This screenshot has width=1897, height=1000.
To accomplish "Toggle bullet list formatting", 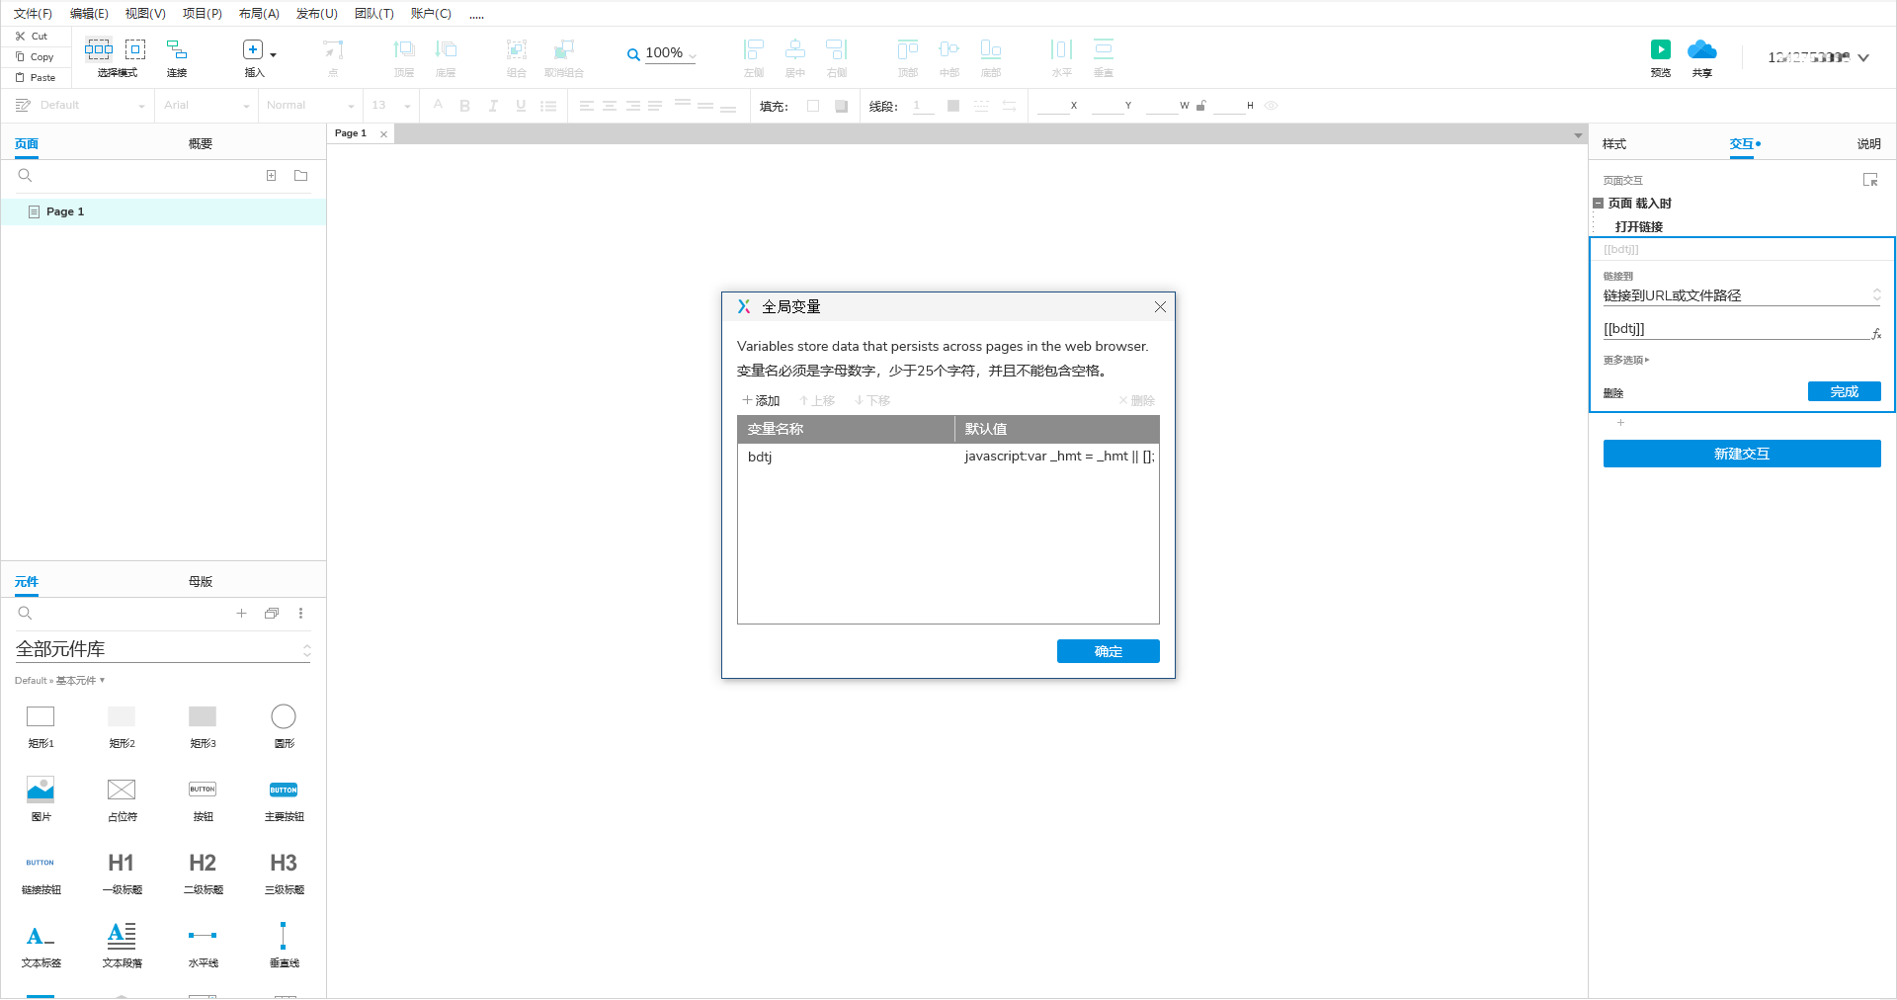I will (548, 106).
